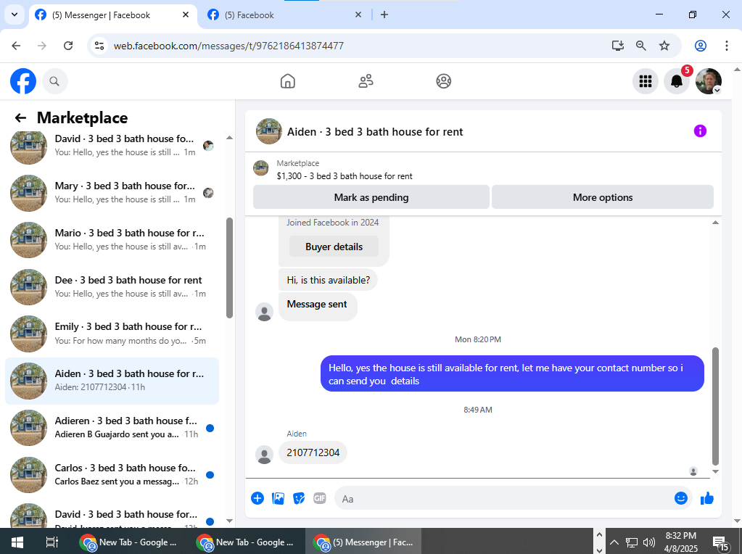Bookmark this page with the star
This screenshot has width=742, height=554.
664,46
